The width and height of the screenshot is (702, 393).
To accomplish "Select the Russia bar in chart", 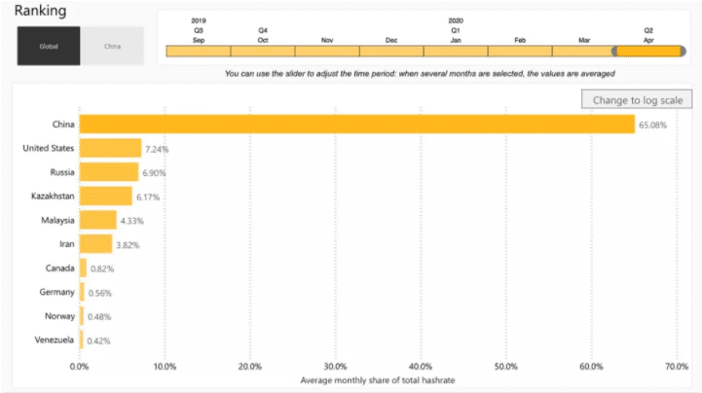I will [108, 172].
